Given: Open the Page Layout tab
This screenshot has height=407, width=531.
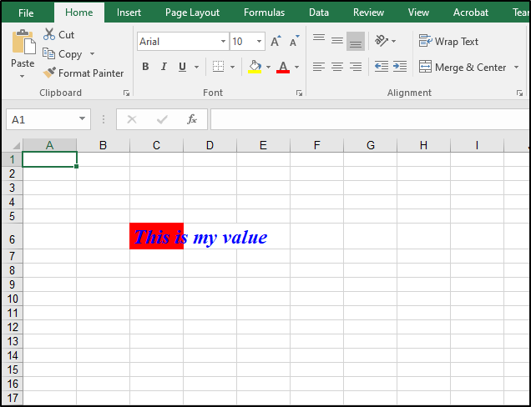Looking at the screenshot, I should click(192, 13).
